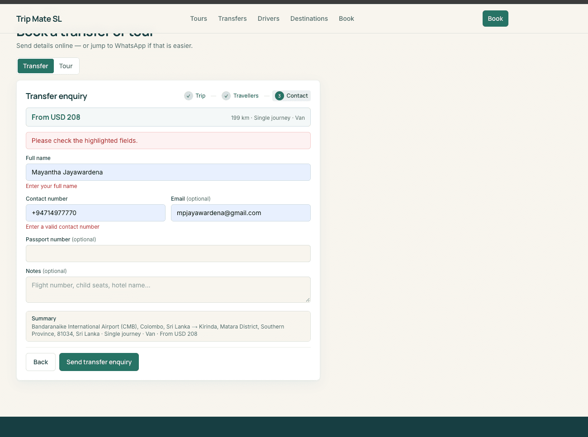588x437 pixels.
Task: Send transfer enquiry button
Action: click(99, 362)
